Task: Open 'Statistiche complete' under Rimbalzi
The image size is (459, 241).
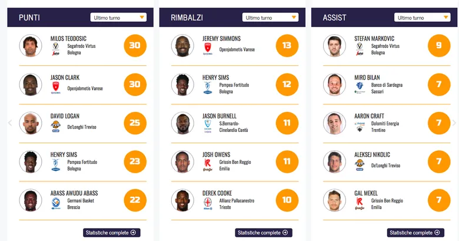Action: (x=264, y=233)
